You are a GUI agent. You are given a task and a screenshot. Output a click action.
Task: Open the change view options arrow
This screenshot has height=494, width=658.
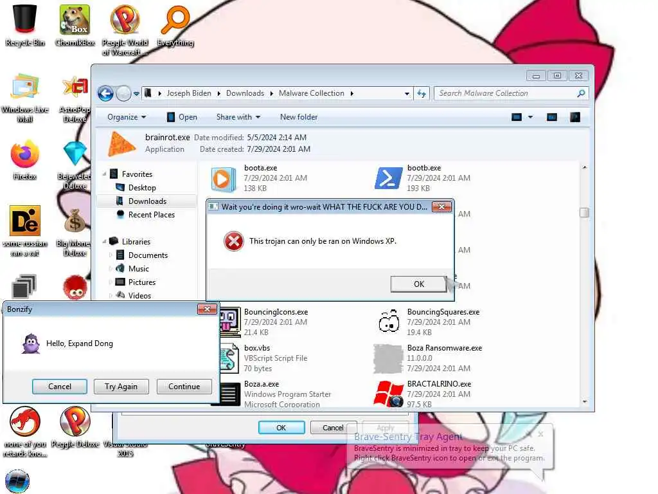tap(530, 117)
